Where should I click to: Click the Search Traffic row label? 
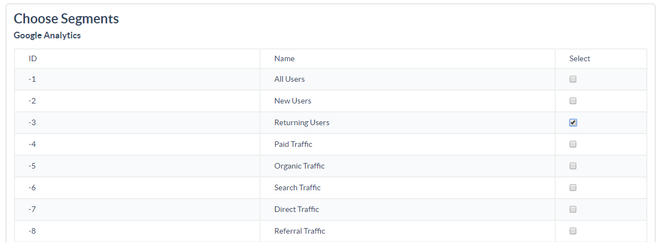click(297, 188)
